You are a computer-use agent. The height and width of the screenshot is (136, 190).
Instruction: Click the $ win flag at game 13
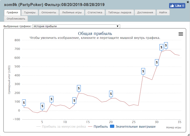[79, 88]
